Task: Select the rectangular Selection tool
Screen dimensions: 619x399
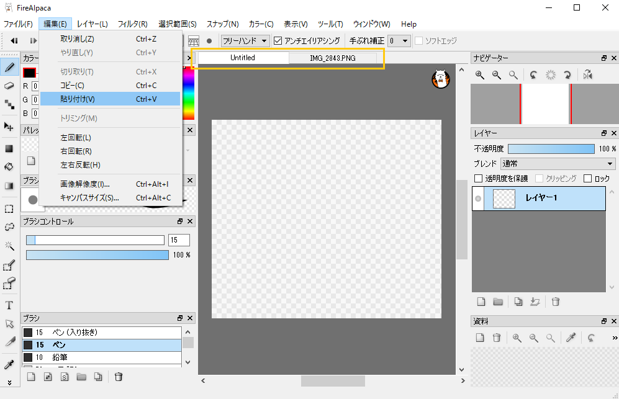Action: coord(9,208)
